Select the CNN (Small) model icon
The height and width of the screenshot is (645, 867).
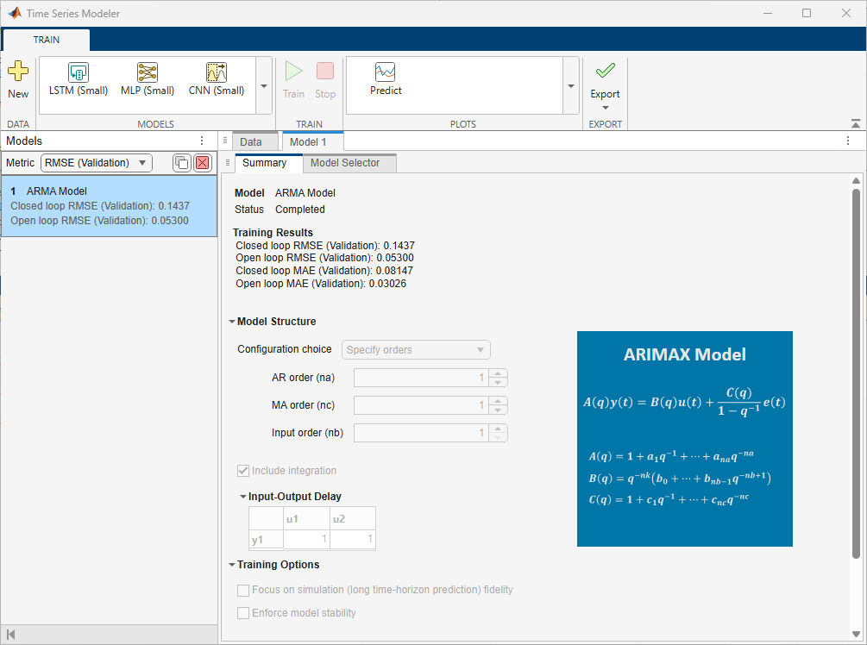pos(217,73)
